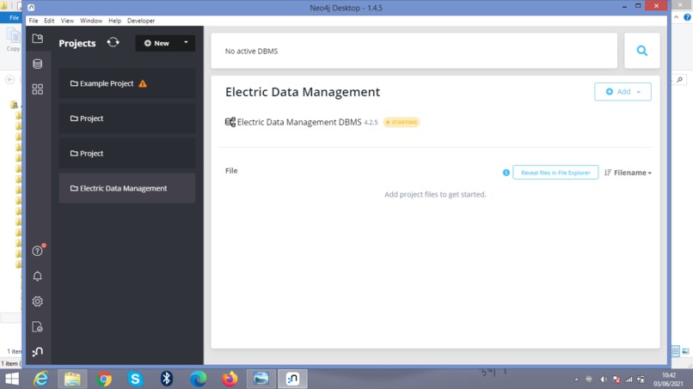Open Firefox from taskbar
This screenshot has width=693, height=389.
pyautogui.click(x=230, y=379)
